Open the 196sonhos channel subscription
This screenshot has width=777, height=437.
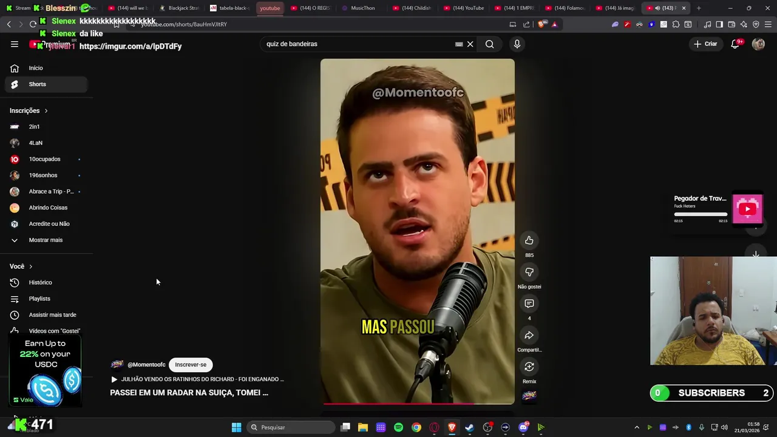pos(46,175)
